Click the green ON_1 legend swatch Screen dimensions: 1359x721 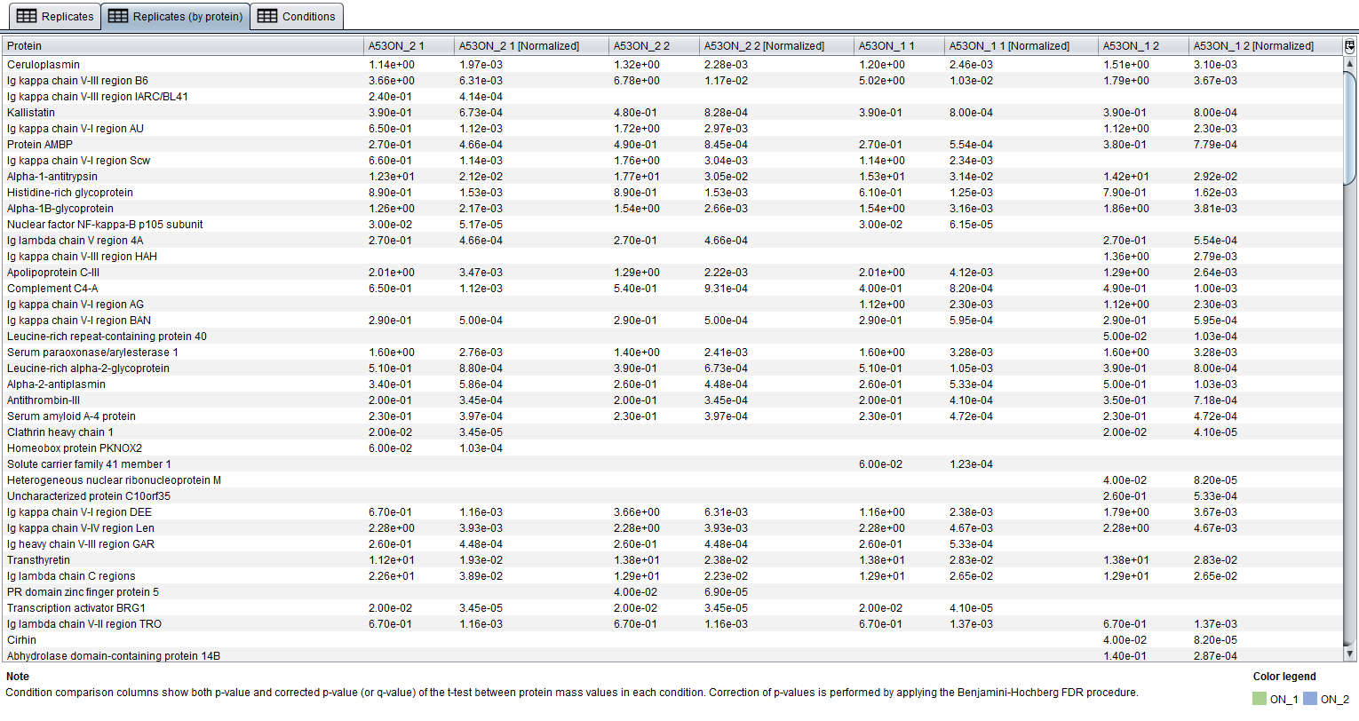pyautogui.click(x=1259, y=699)
